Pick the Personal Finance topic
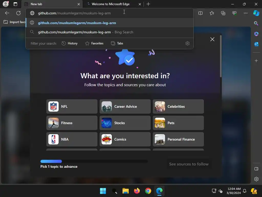Screen dimensions: 262x197 pos(178,139)
